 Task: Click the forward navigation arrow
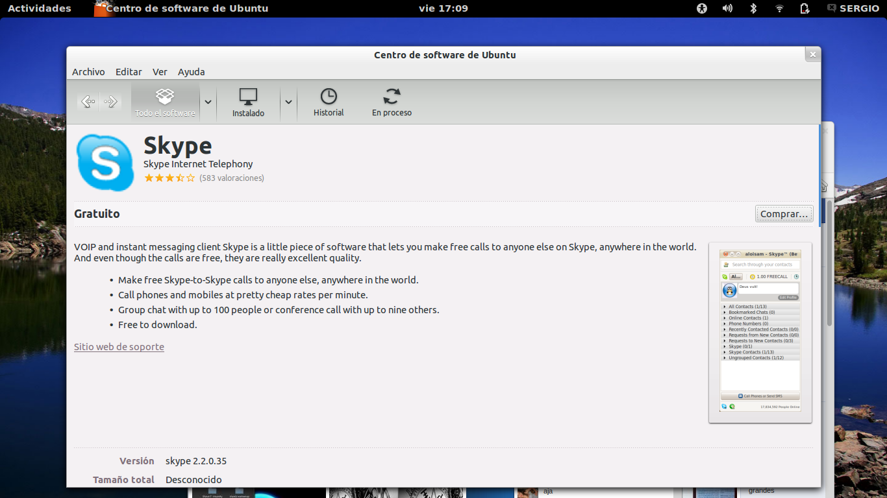coord(110,101)
